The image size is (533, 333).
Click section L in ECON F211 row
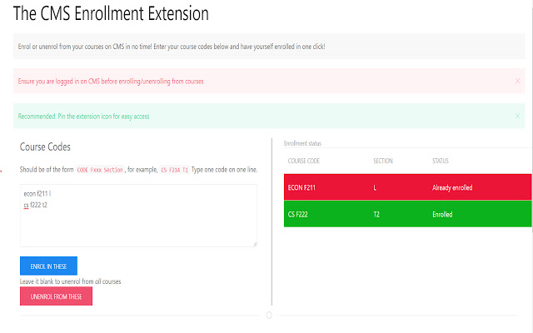375,187
